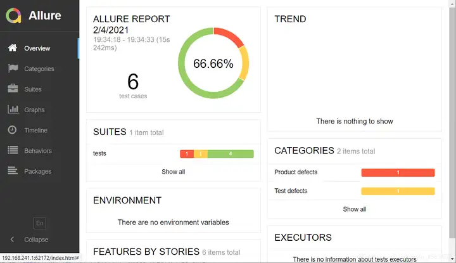
Task: Click the Overview home icon
Action: coord(13,48)
